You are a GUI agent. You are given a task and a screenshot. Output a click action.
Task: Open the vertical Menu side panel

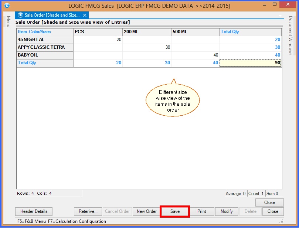[x=8, y=21]
